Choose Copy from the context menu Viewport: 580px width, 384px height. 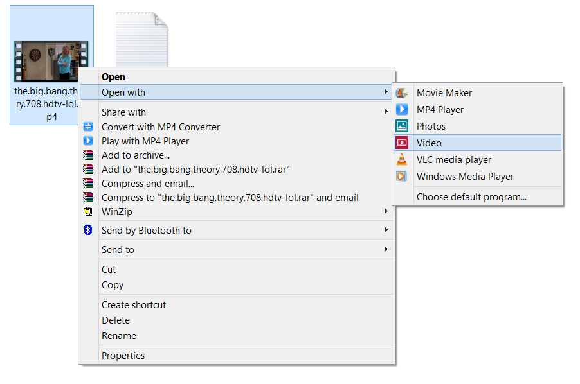pyautogui.click(x=237, y=285)
